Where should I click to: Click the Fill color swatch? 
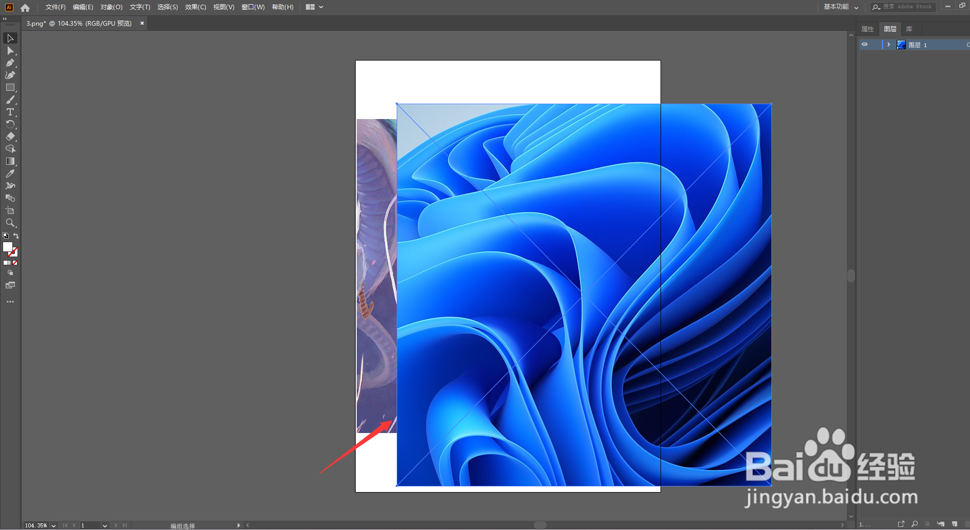8,247
